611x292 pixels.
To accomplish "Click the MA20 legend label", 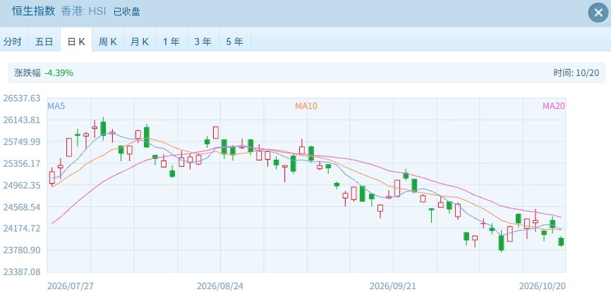I will [x=554, y=106].
